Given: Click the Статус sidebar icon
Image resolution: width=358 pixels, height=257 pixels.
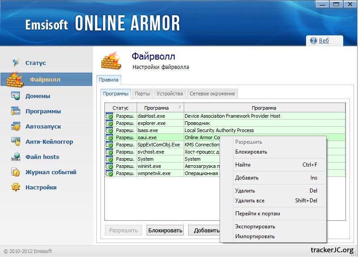Looking at the screenshot, I should coord(16,63).
